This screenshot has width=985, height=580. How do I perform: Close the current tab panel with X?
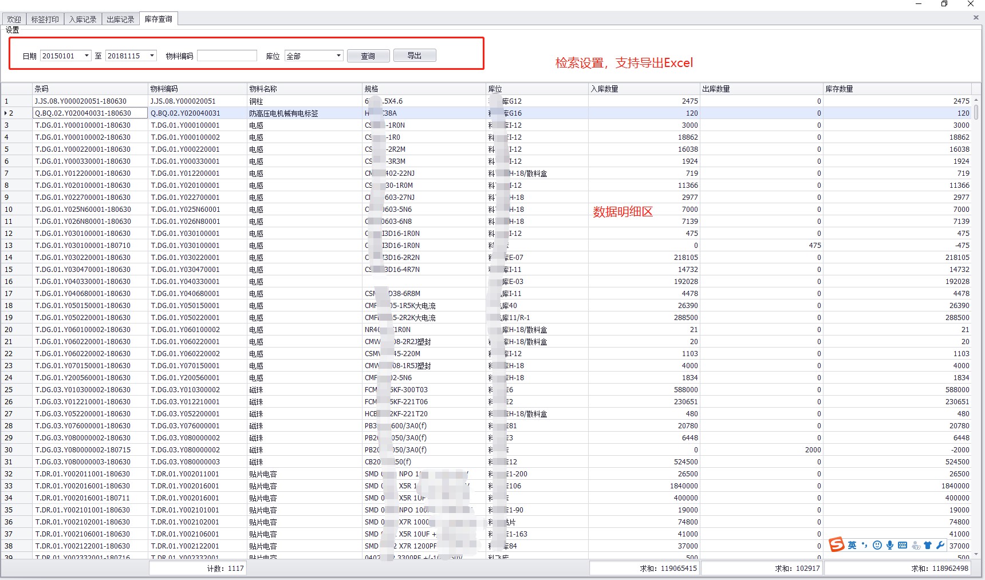(x=976, y=18)
